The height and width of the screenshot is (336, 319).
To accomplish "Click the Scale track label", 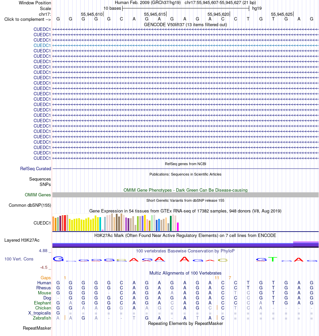I will (x=45, y=9).
